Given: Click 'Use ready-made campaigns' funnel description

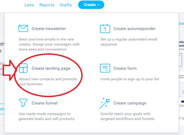Looking at the screenshot, I should (x=46, y=116).
